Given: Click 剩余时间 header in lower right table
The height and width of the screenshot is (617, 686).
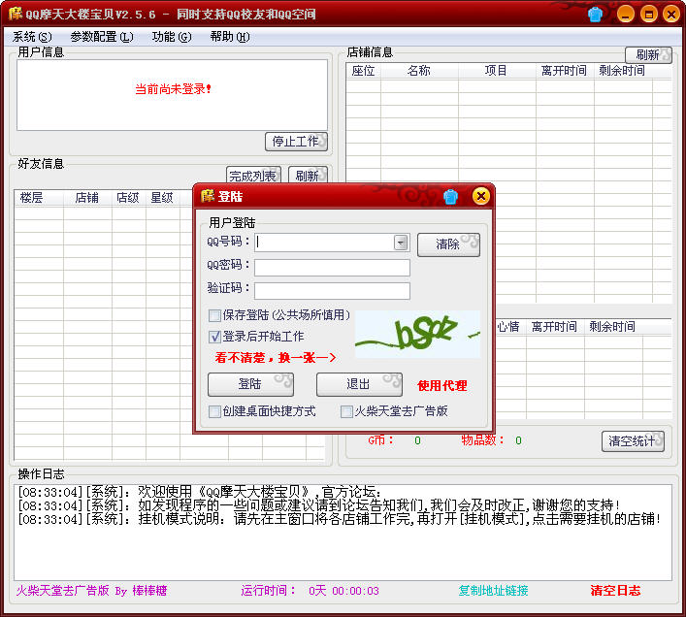Looking at the screenshot, I should pyautogui.click(x=612, y=327).
